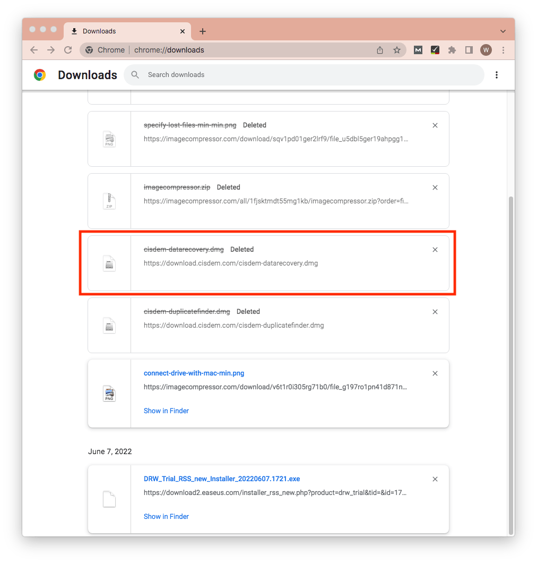537x563 pixels.
Task: Open the share icon in address bar
Action: click(x=380, y=50)
